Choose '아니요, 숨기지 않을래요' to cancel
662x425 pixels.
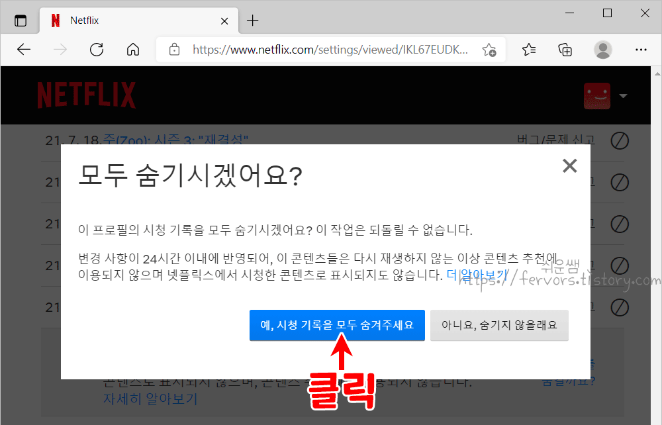pyautogui.click(x=499, y=325)
